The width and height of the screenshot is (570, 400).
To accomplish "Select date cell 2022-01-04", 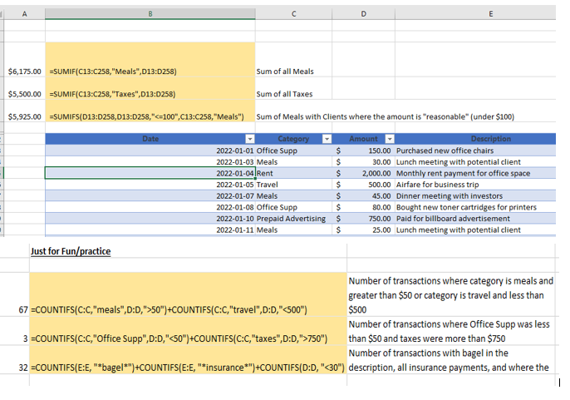I will [x=150, y=173].
